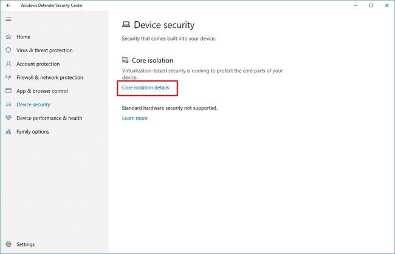The image size is (395, 254).
Task: Open Family options sidebar item
Action: [33, 132]
